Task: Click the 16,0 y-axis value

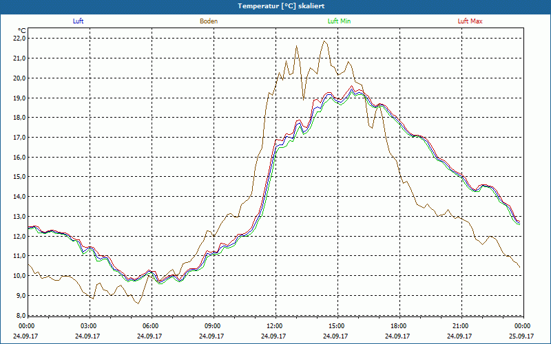Action: point(20,157)
